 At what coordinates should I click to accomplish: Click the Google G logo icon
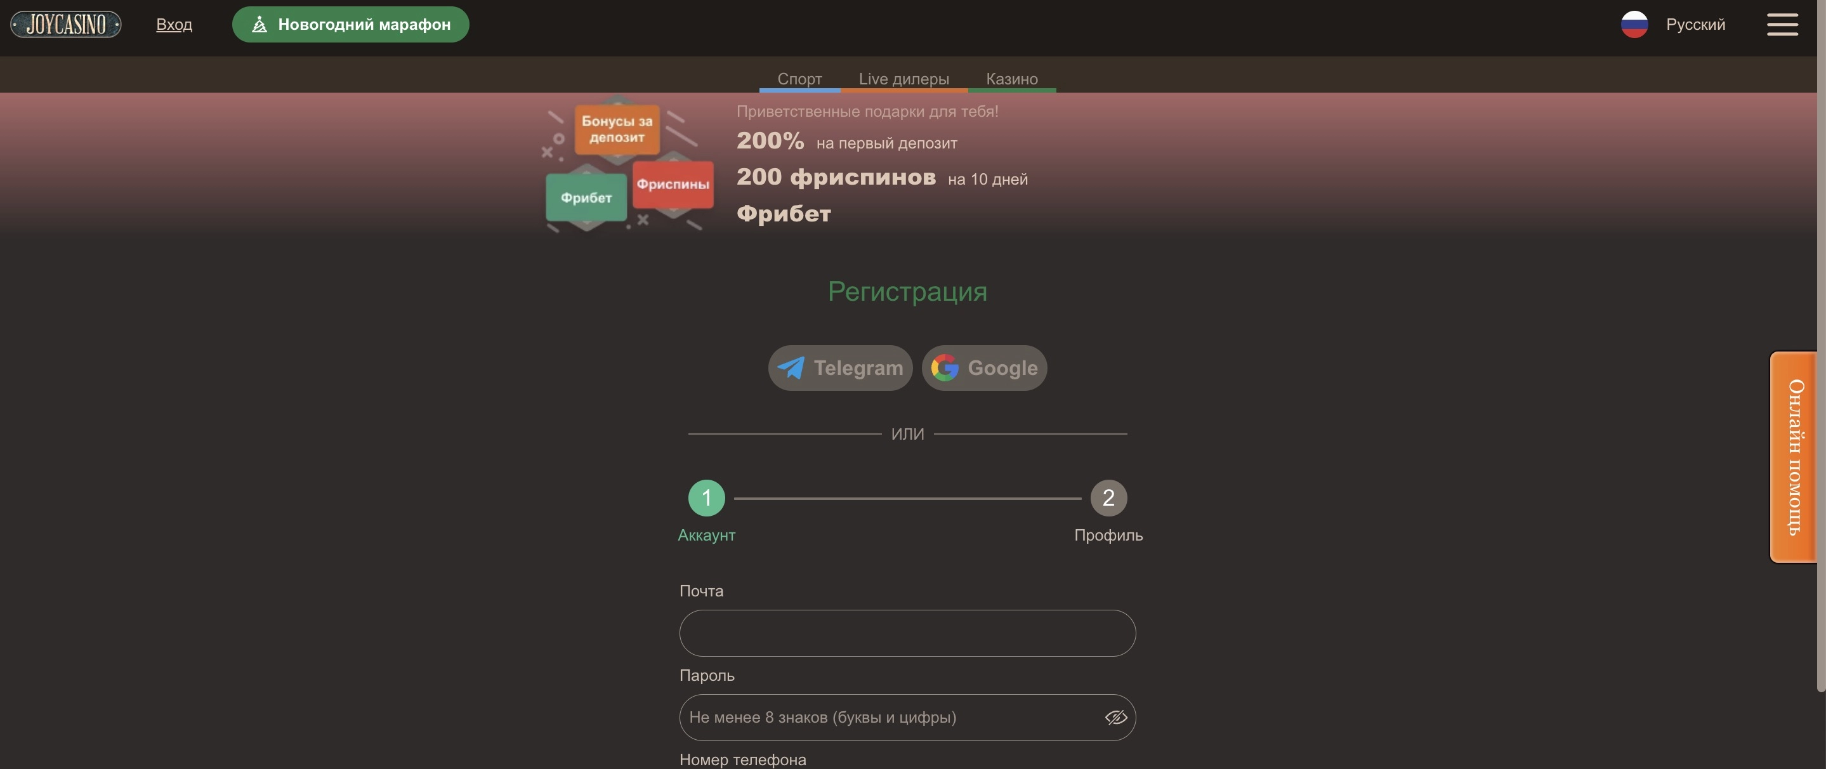(944, 368)
